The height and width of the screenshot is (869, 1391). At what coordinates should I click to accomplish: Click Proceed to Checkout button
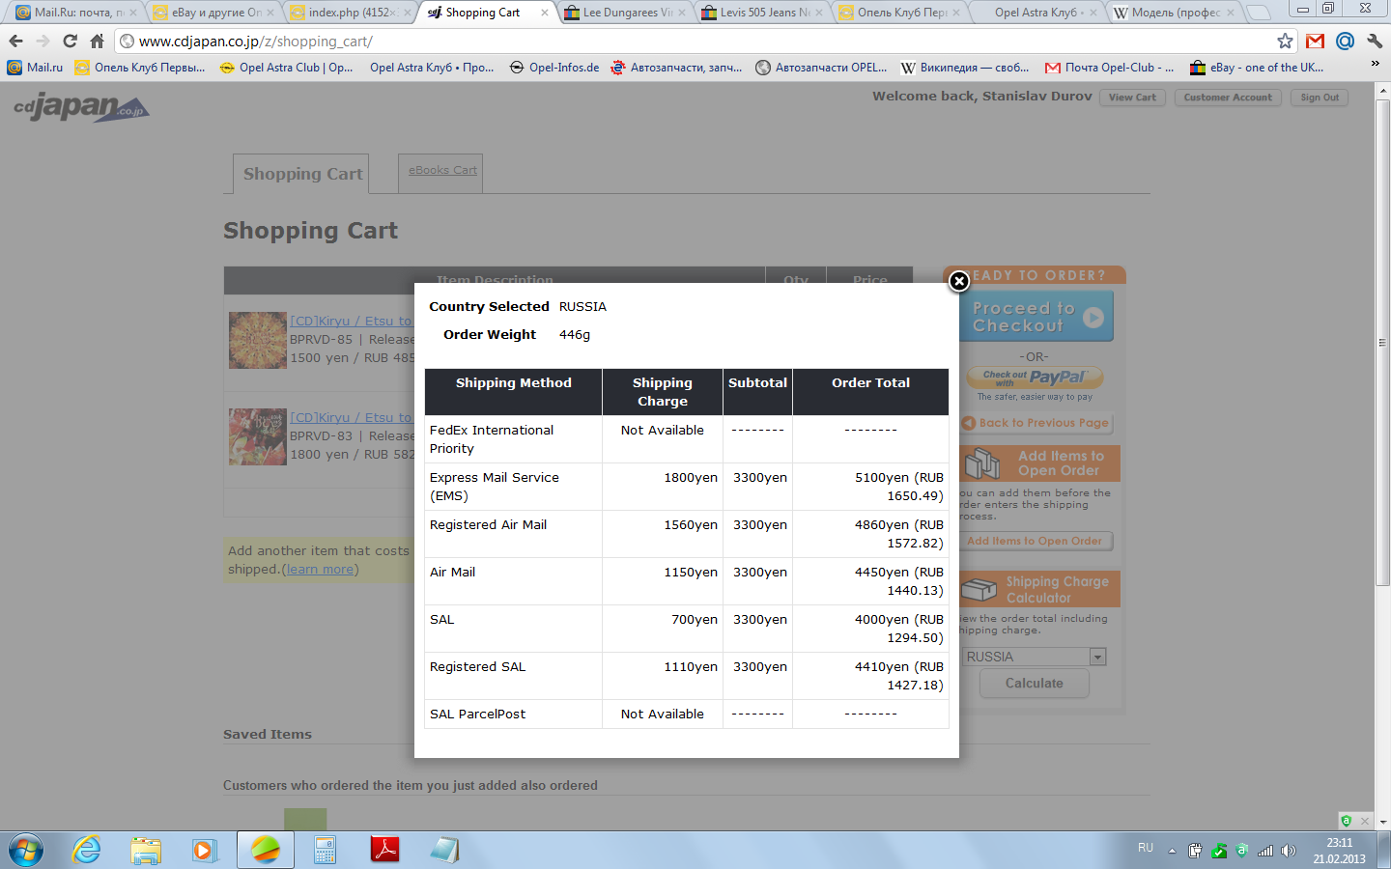1037,317
